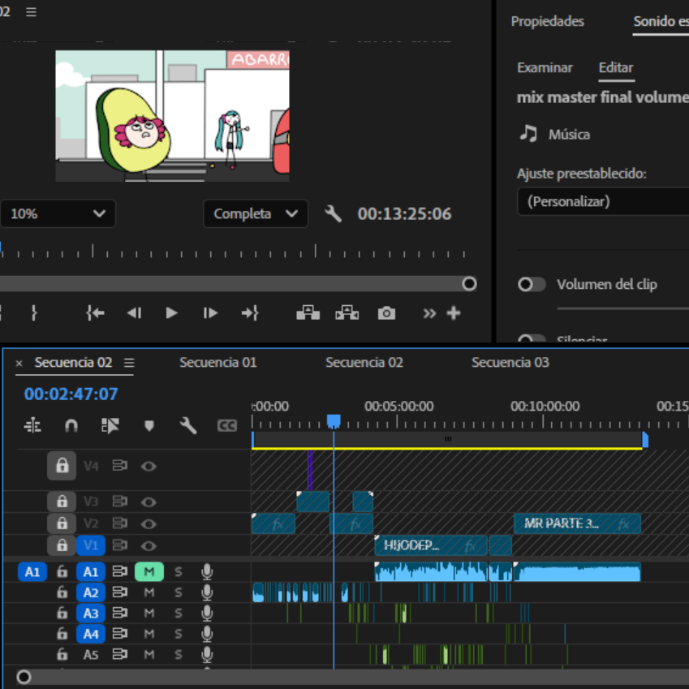The height and width of the screenshot is (689, 689).
Task: Select the MR PARTE 3 video clip
Action: 577,523
